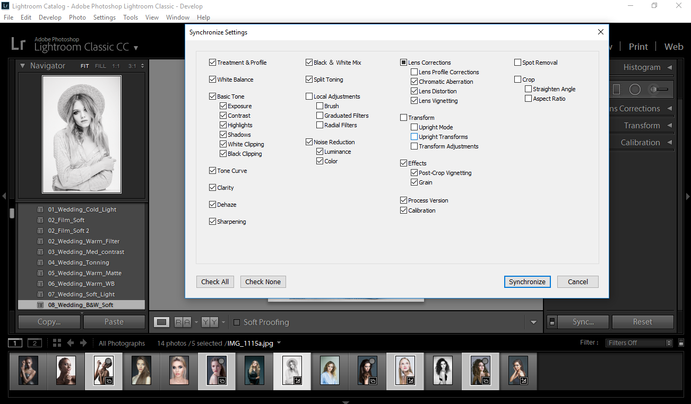This screenshot has width=691, height=404.
Task: Uncheck Exposure under Basic Tone
Action: click(x=223, y=106)
